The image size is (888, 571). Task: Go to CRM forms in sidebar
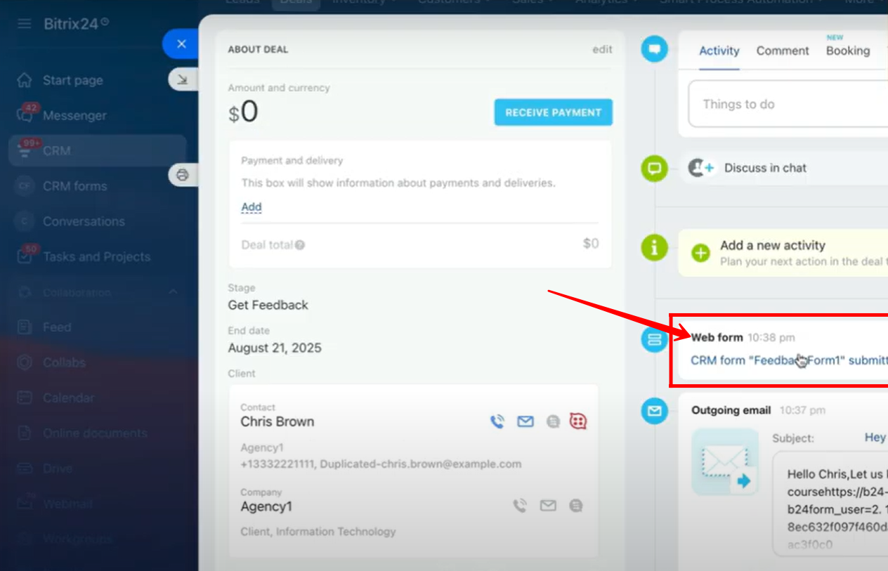[74, 186]
